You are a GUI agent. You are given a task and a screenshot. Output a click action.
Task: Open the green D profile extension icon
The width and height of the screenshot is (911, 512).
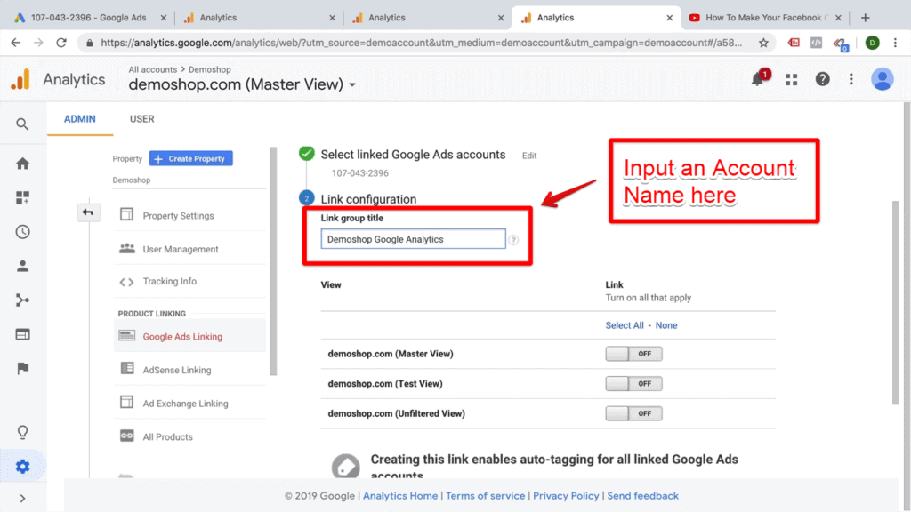click(x=872, y=43)
